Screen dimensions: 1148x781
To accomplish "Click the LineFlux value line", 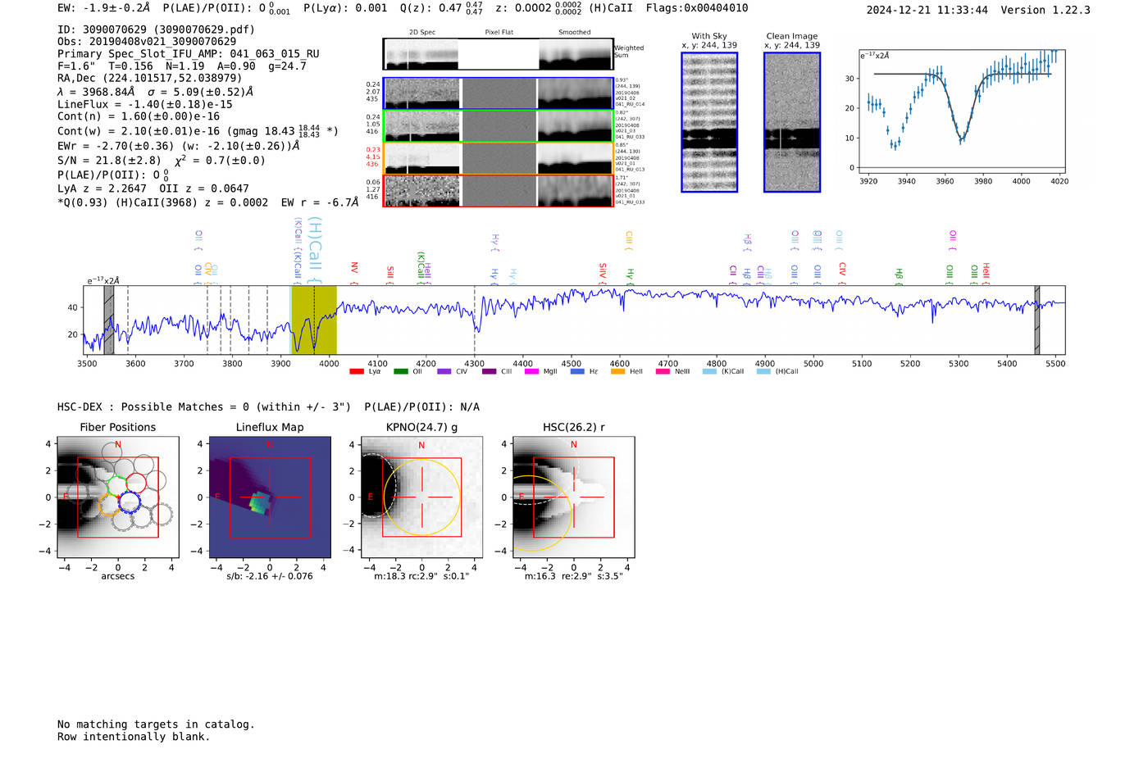I will click(x=145, y=105).
